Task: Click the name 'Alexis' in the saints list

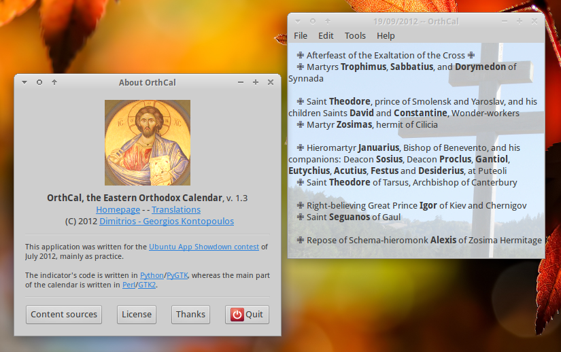Action: pos(443,240)
